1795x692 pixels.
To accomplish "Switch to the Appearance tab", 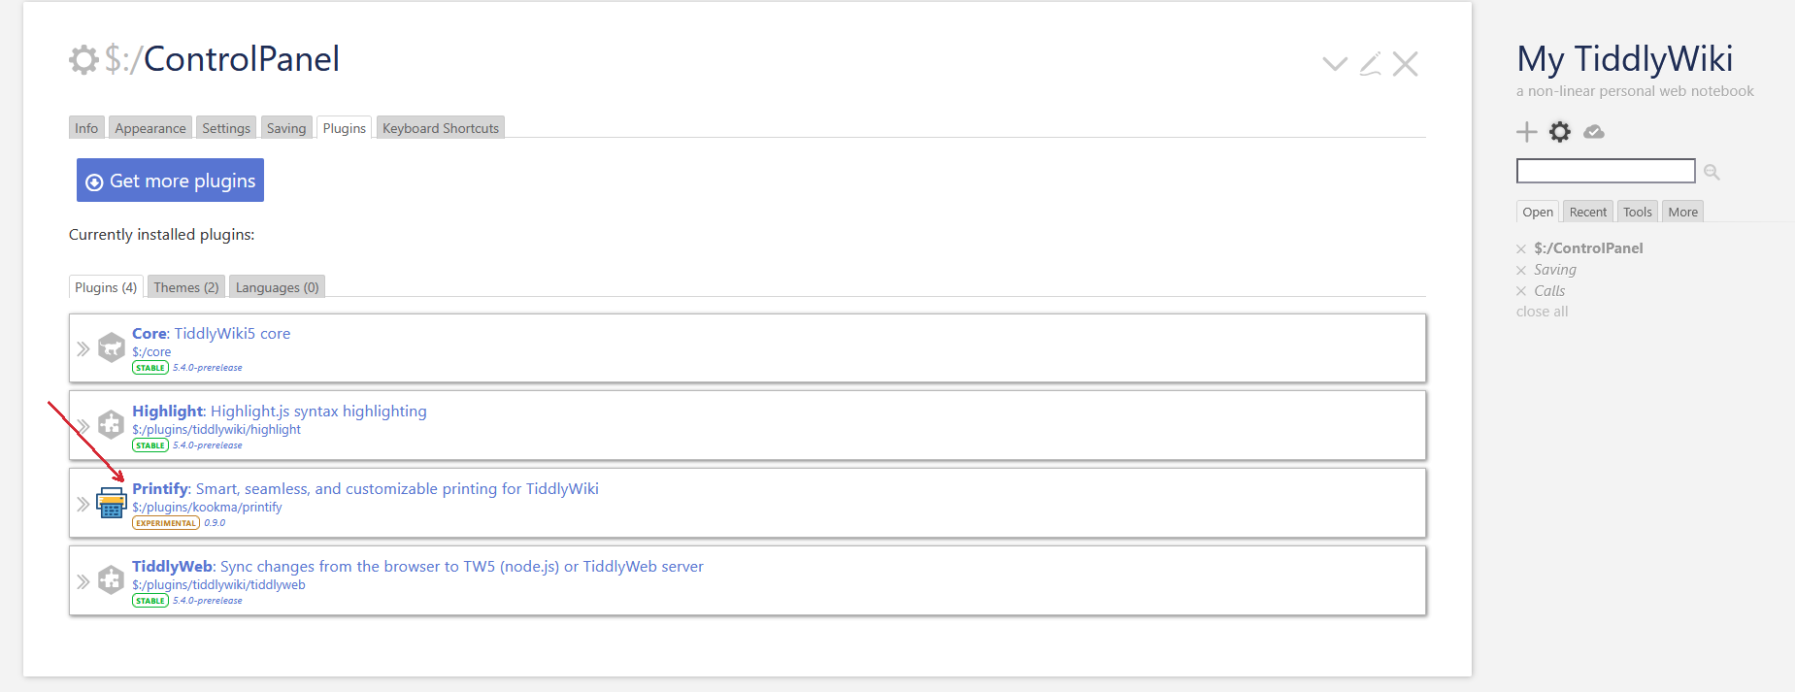I will pos(150,128).
